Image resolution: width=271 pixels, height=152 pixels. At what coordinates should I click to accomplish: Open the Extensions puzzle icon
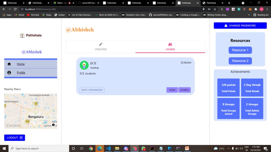(256, 9)
